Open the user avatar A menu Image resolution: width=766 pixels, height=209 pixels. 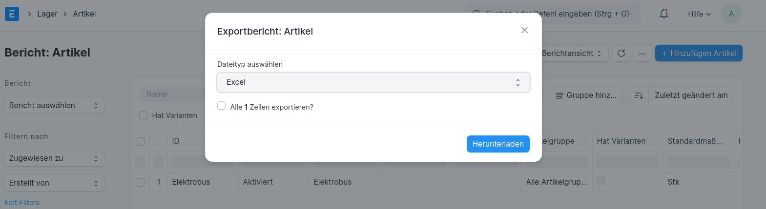[731, 14]
